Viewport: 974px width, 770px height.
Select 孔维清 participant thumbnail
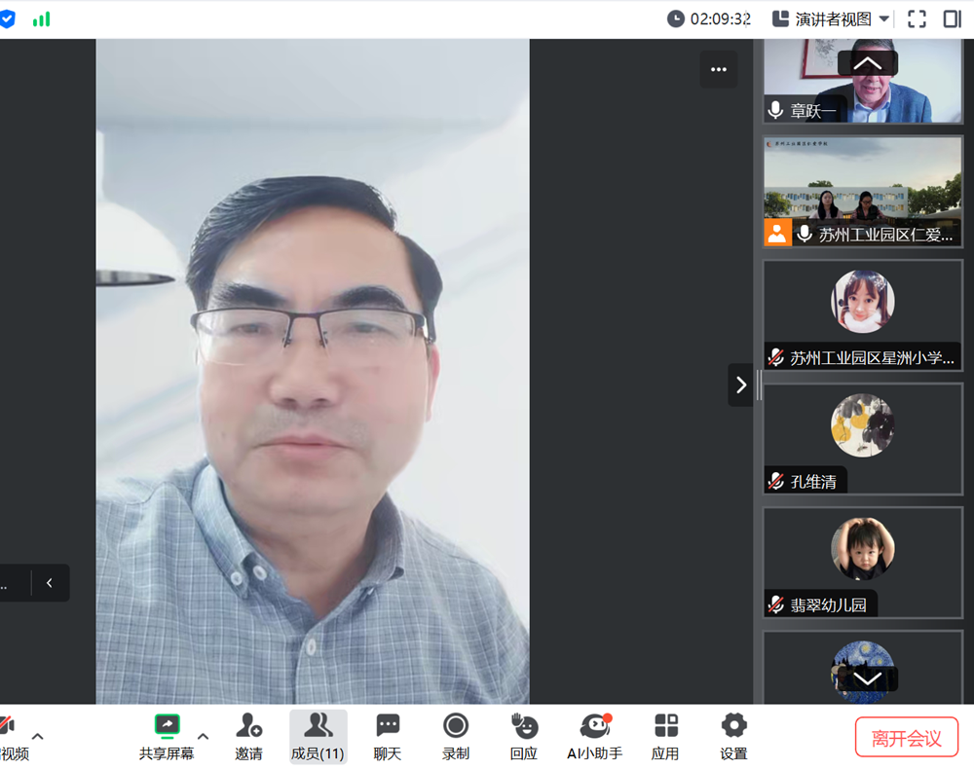click(x=862, y=438)
